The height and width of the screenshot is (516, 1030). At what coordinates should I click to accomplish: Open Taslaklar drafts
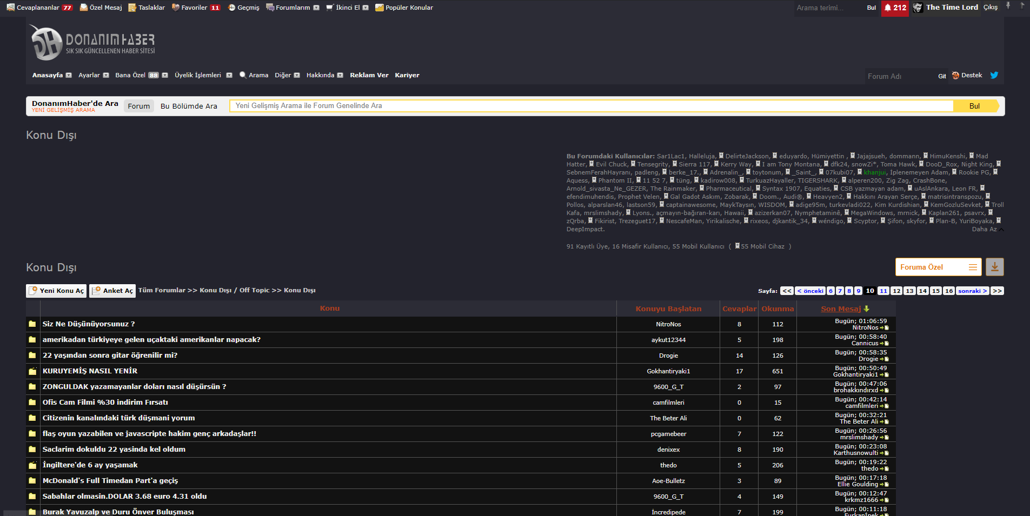147,8
